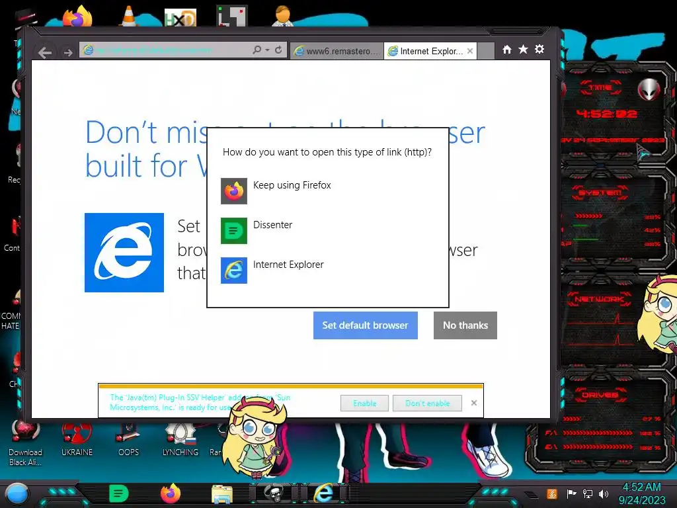Open the skull app on the taskbar
This screenshot has height=508, width=677.
click(x=274, y=493)
